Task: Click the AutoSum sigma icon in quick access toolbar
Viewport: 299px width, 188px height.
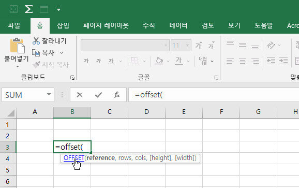Action: point(28,9)
